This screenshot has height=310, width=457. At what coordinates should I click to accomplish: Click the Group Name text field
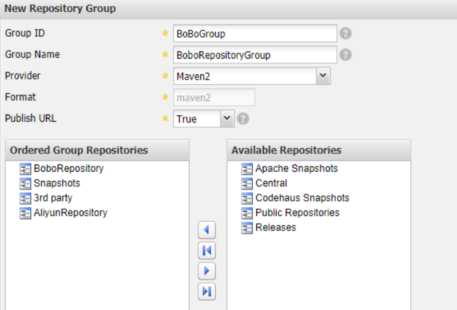pyautogui.click(x=255, y=55)
